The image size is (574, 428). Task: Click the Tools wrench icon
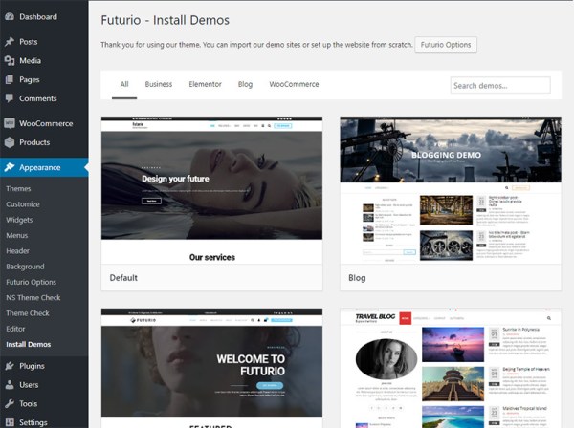click(10, 403)
